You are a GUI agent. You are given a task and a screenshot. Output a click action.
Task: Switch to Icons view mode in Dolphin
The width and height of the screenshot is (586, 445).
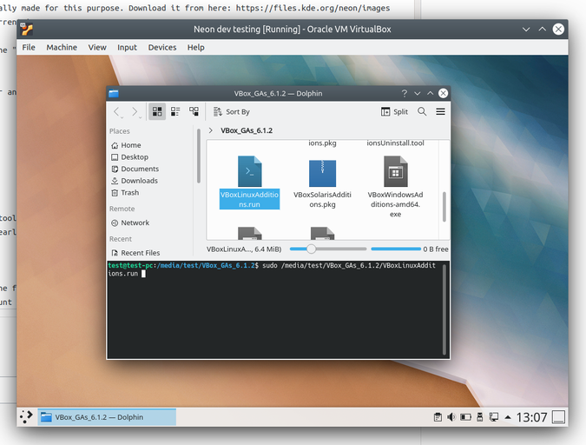(x=157, y=111)
